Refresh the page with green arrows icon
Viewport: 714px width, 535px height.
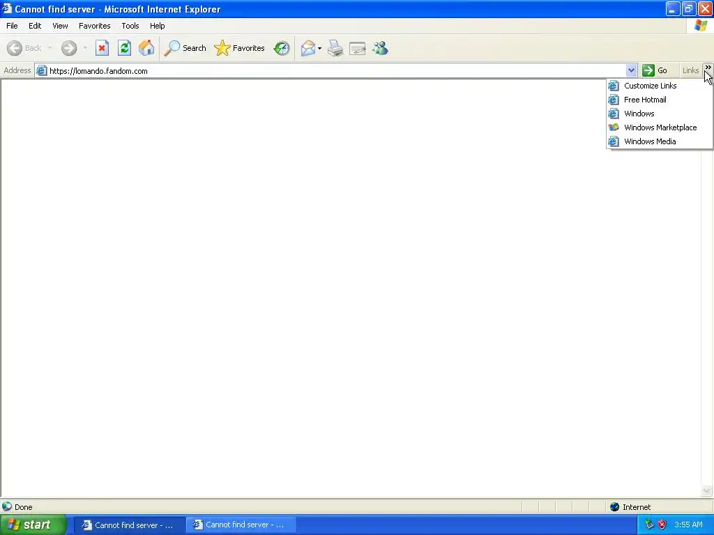(124, 48)
